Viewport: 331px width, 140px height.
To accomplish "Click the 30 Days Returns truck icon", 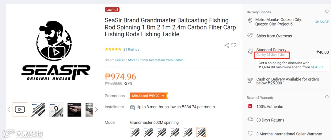I will point(250,120).
